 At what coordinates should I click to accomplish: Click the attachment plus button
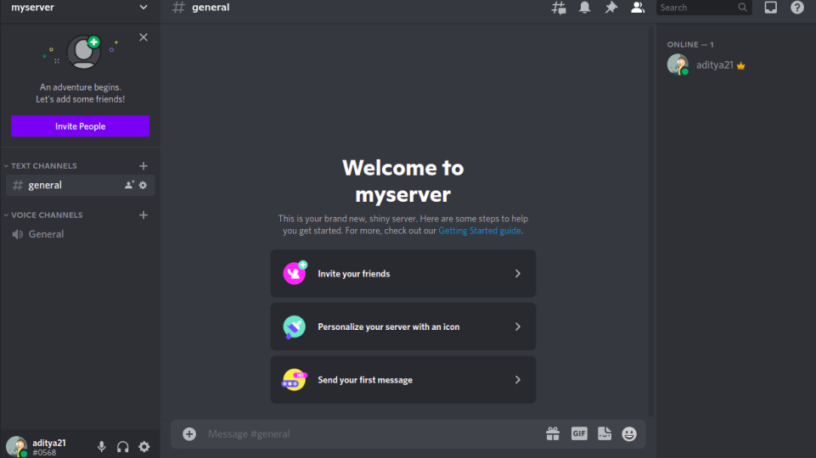(189, 433)
